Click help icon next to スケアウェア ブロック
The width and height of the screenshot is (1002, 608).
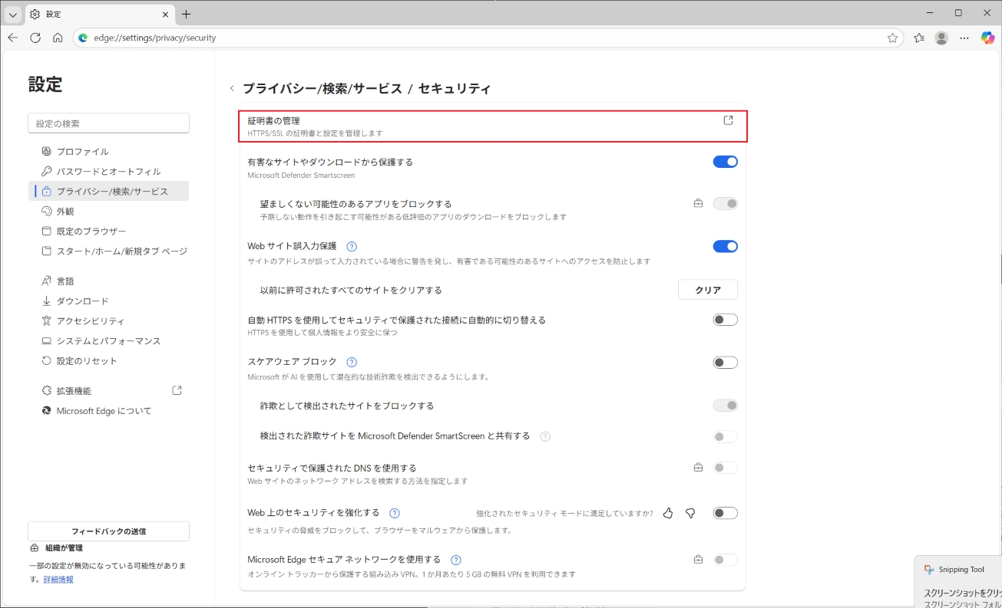point(352,362)
